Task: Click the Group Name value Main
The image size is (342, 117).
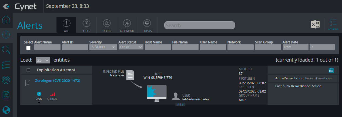Action: [243, 100]
